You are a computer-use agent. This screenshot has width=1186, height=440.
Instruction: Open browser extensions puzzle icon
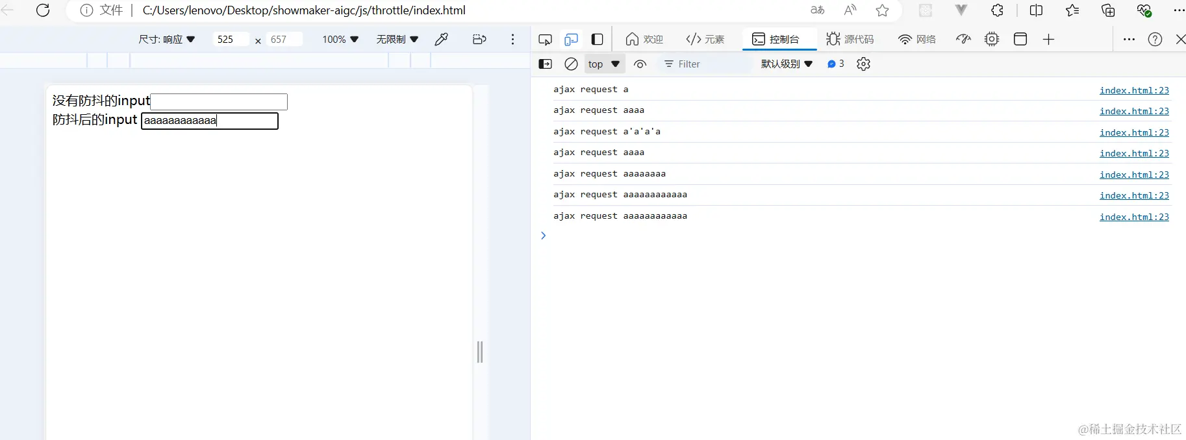click(997, 10)
